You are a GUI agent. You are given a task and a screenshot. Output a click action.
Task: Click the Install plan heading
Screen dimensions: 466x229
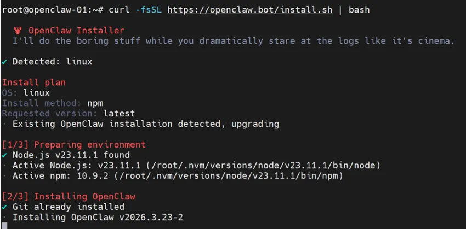[34, 83]
